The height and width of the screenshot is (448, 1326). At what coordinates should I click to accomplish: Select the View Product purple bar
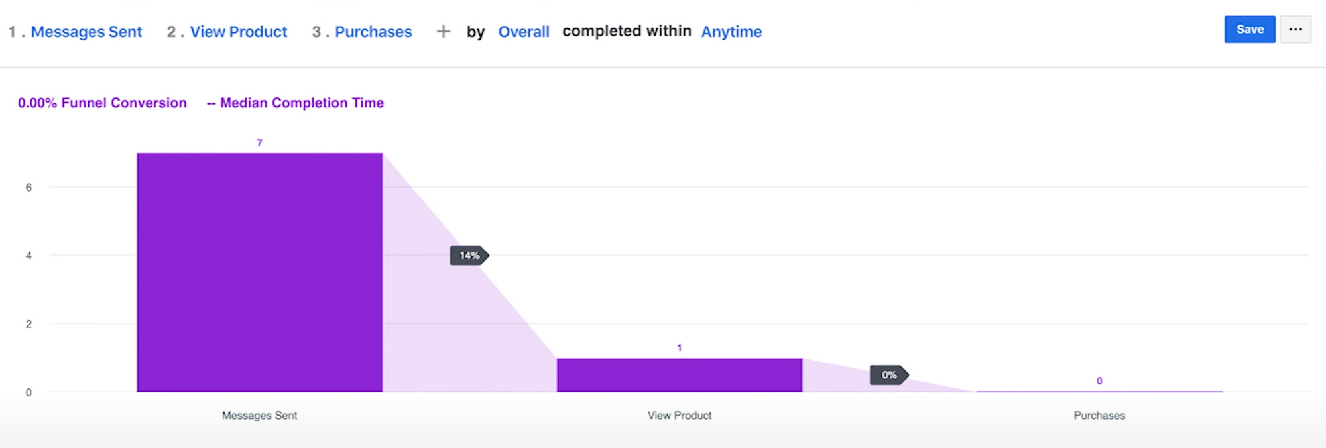point(680,375)
